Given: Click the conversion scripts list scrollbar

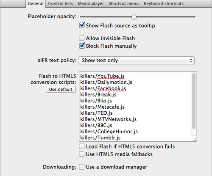Looking at the screenshot, I should coord(194,101).
